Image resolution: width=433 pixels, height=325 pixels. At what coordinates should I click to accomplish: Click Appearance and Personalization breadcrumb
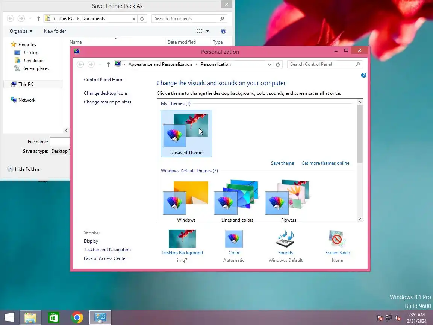point(160,64)
